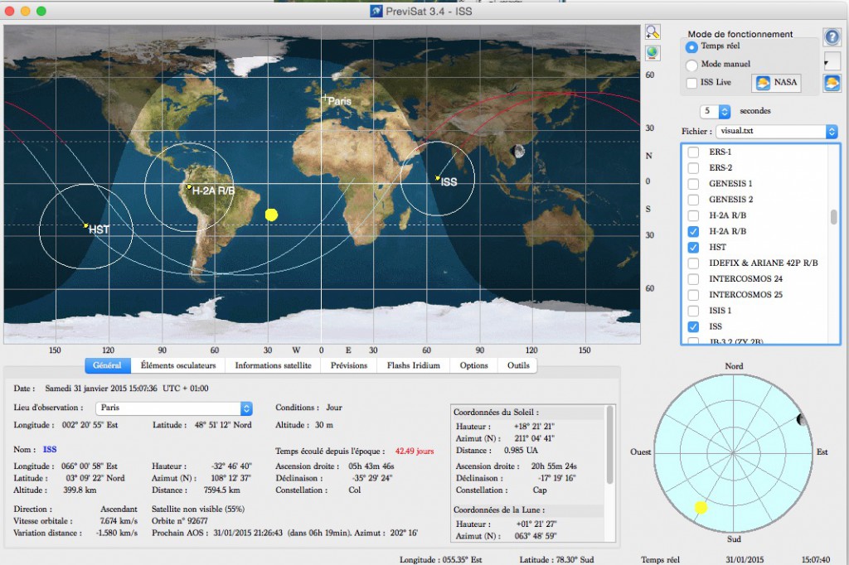Open the Lieu d'observation Paris dropdown
Viewport: 849px width, 565px height.
click(174, 408)
